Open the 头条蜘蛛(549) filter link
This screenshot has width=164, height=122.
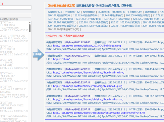(x=135, y=12)
